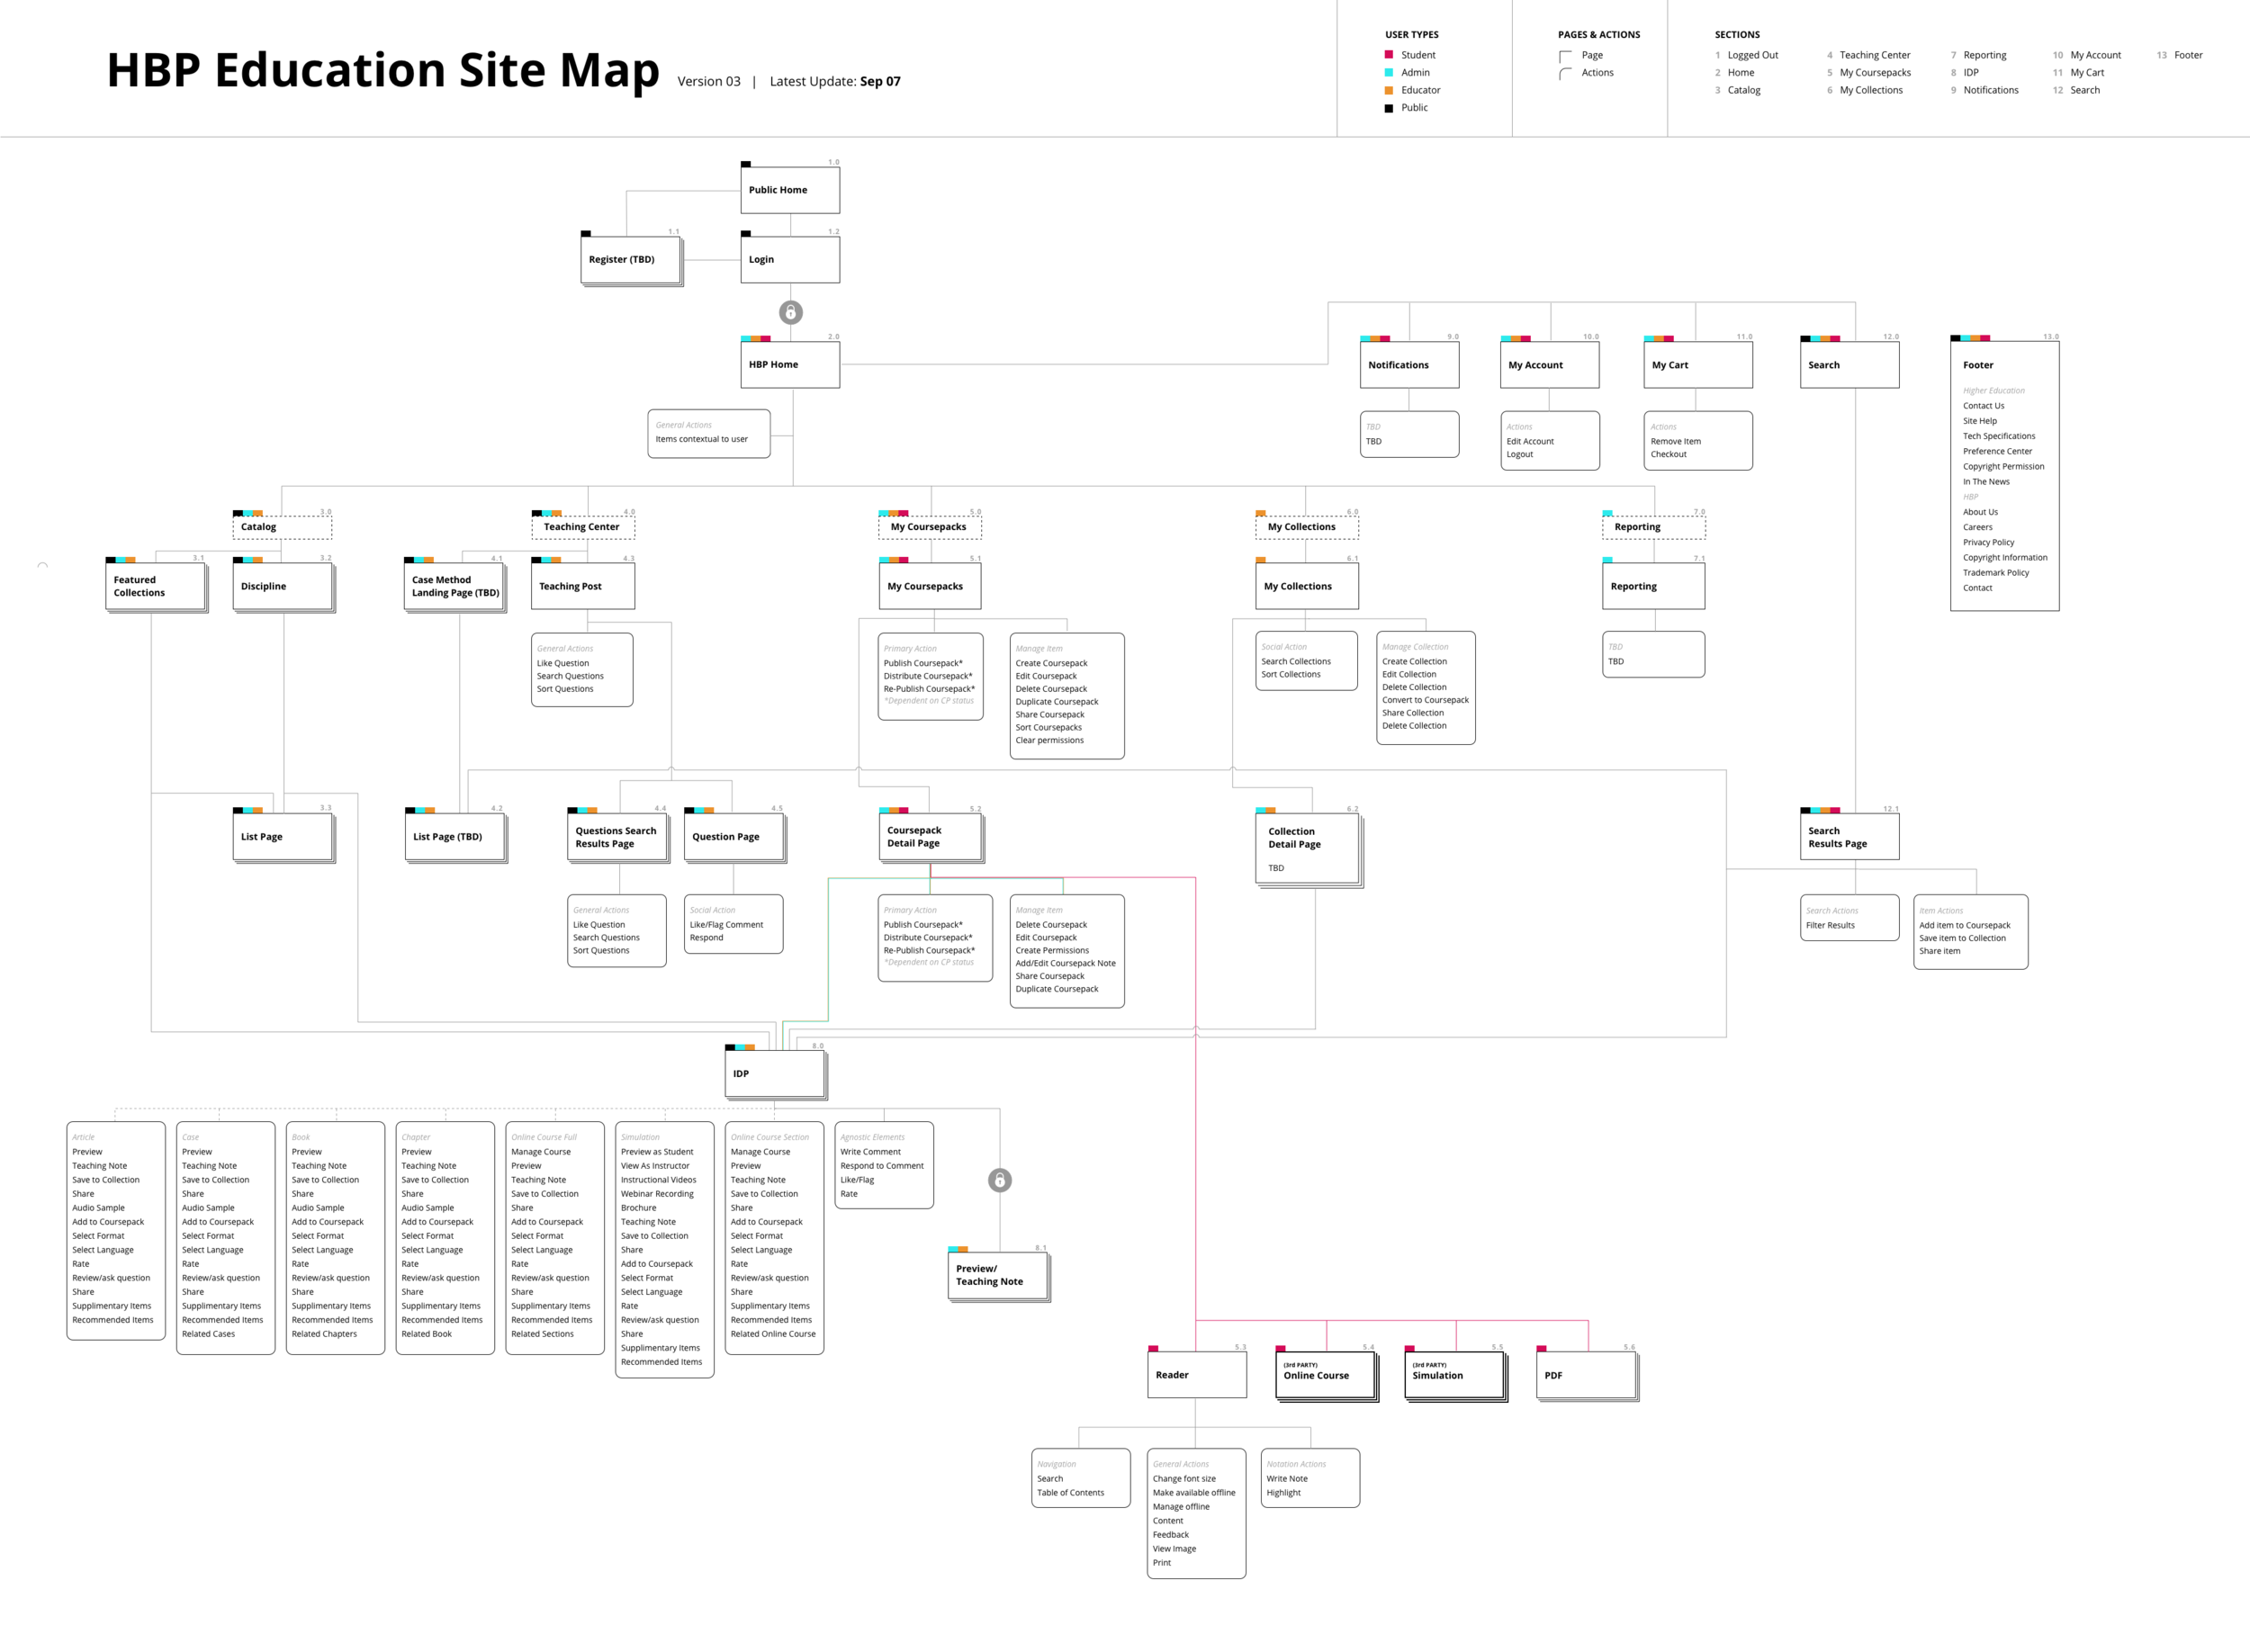Click 'Related Online Course' text
This screenshot has width=2250, height=1652.
[772, 1334]
